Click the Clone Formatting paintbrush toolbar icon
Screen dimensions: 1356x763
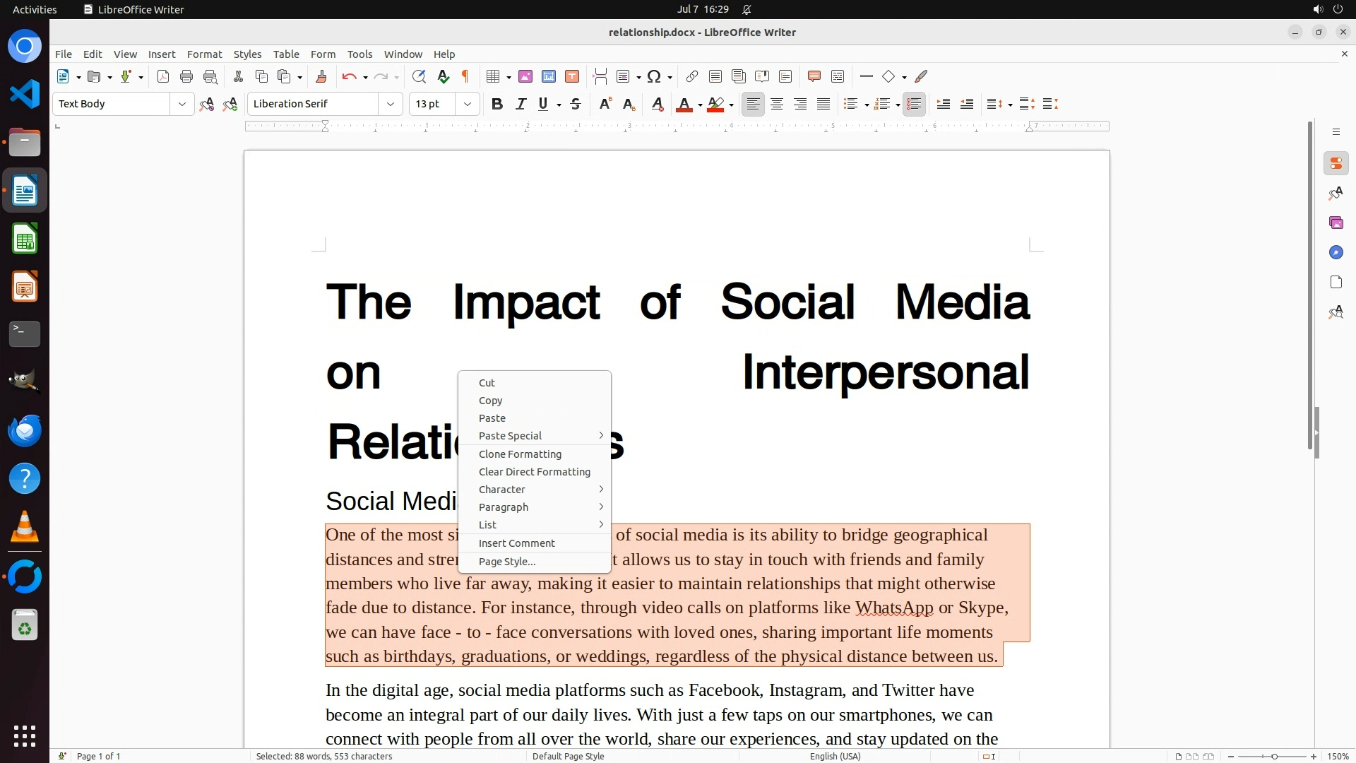pos(321,76)
